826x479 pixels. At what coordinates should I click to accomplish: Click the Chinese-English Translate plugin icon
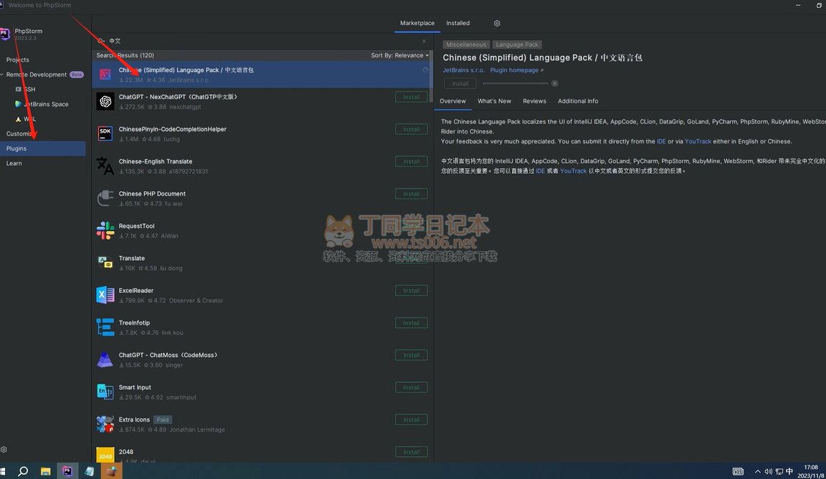pos(105,166)
